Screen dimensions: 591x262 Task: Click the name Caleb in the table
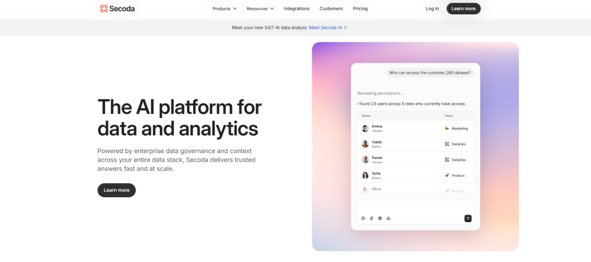tap(377, 142)
